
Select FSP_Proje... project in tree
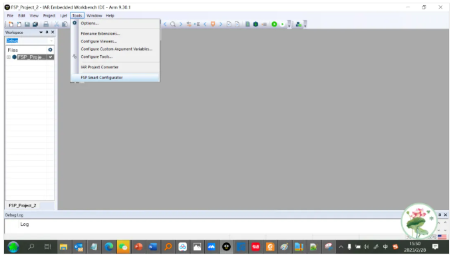coord(32,57)
